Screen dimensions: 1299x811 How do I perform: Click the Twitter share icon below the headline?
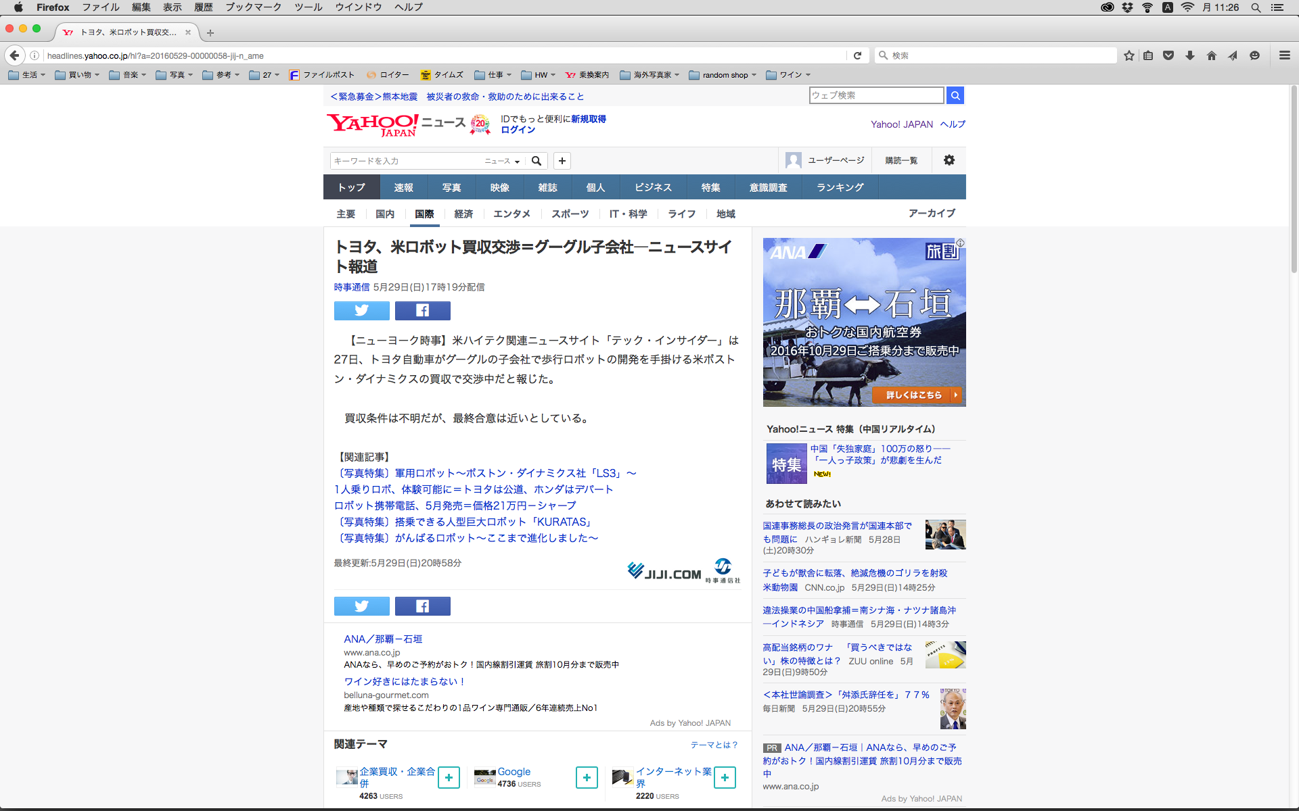[x=361, y=310]
